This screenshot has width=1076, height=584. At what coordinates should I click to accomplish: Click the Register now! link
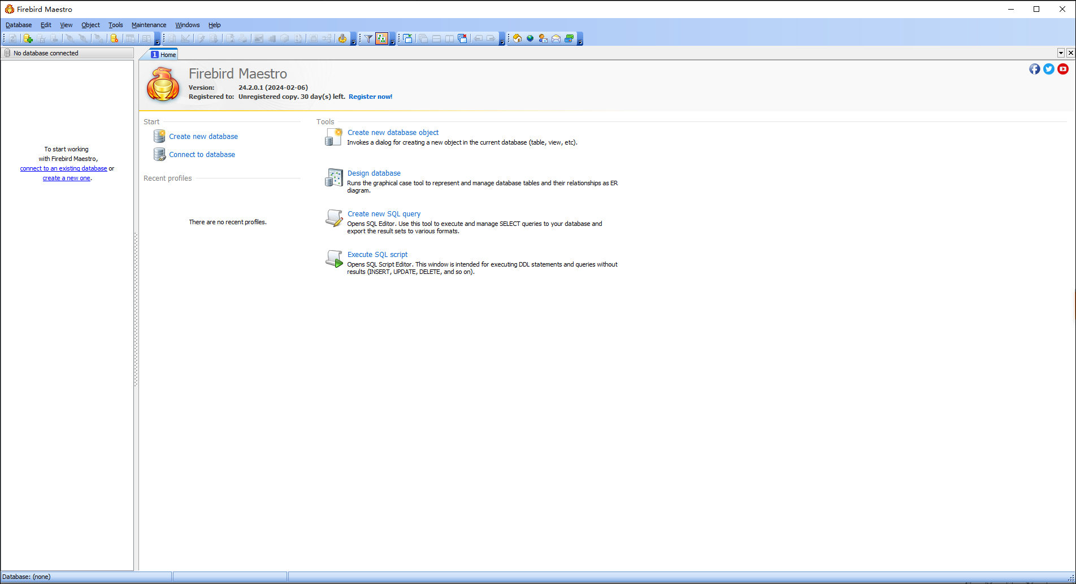[x=370, y=97]
